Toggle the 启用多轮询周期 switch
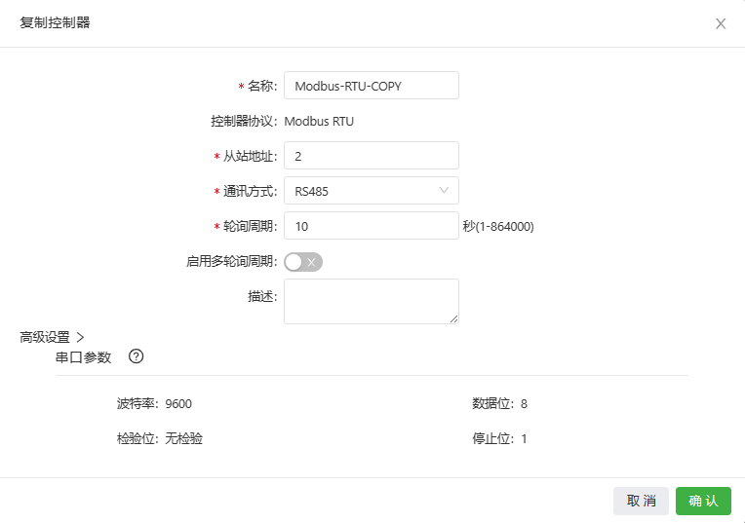 point(303,261)
